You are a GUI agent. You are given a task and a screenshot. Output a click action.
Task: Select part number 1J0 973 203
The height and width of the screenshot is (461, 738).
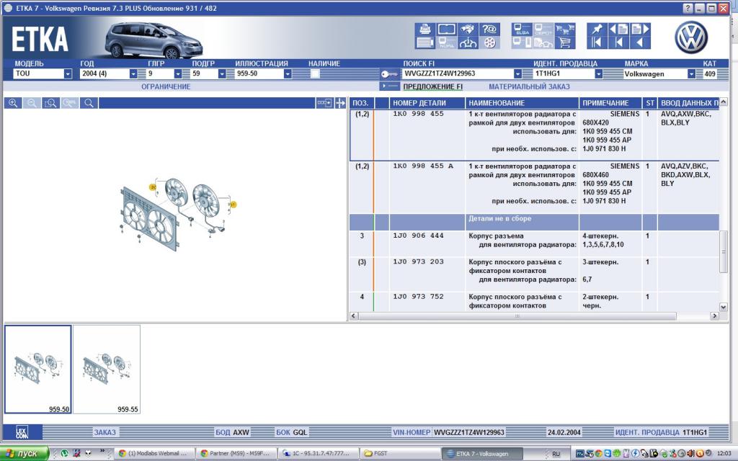[x=418, y=262]
